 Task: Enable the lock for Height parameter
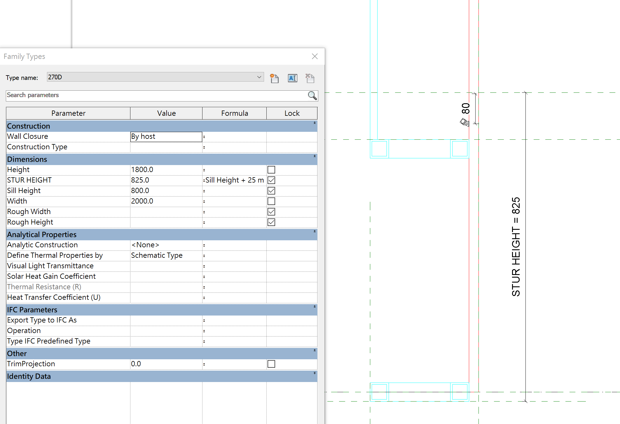[271, 169]
